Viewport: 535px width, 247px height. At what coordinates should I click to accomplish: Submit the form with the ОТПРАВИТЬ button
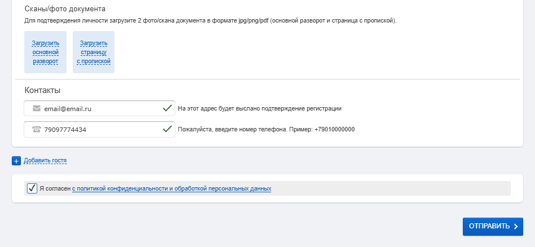point(492,227)
